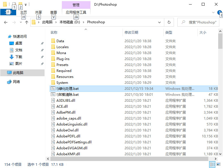
Task: Open 网络 in navigation pane
Action: (16, 82)
